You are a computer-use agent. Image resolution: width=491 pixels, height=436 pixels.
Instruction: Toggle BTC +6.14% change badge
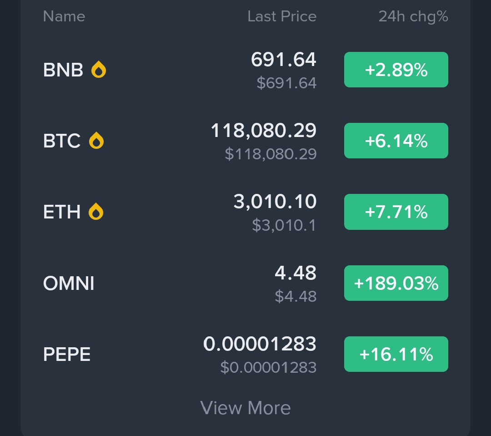click(x=396, y=141)
